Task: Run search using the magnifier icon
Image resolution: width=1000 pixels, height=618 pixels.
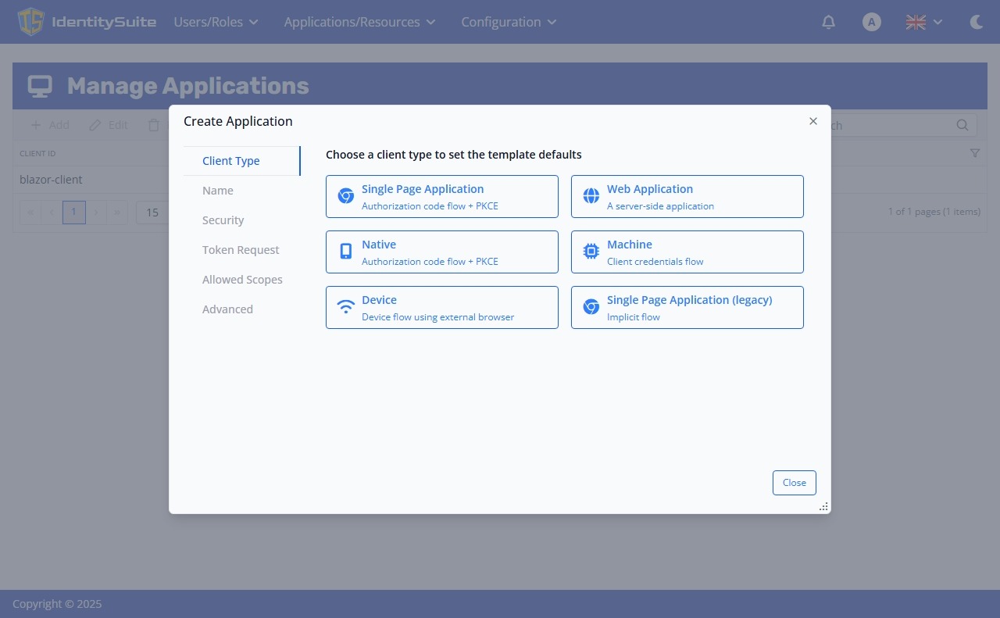Action: (962, 125)
